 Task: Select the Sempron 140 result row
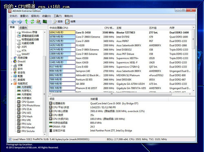120,71
